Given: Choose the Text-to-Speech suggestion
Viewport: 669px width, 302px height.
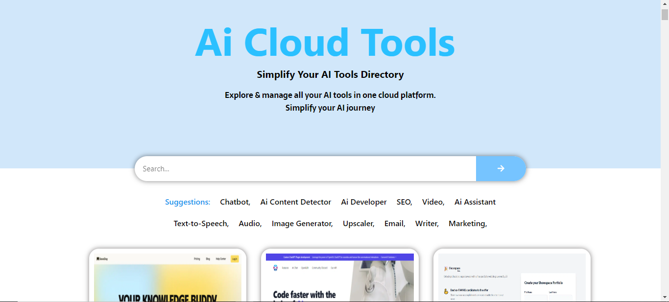Looking at the screenshot, I should click(x=201, y=224).
